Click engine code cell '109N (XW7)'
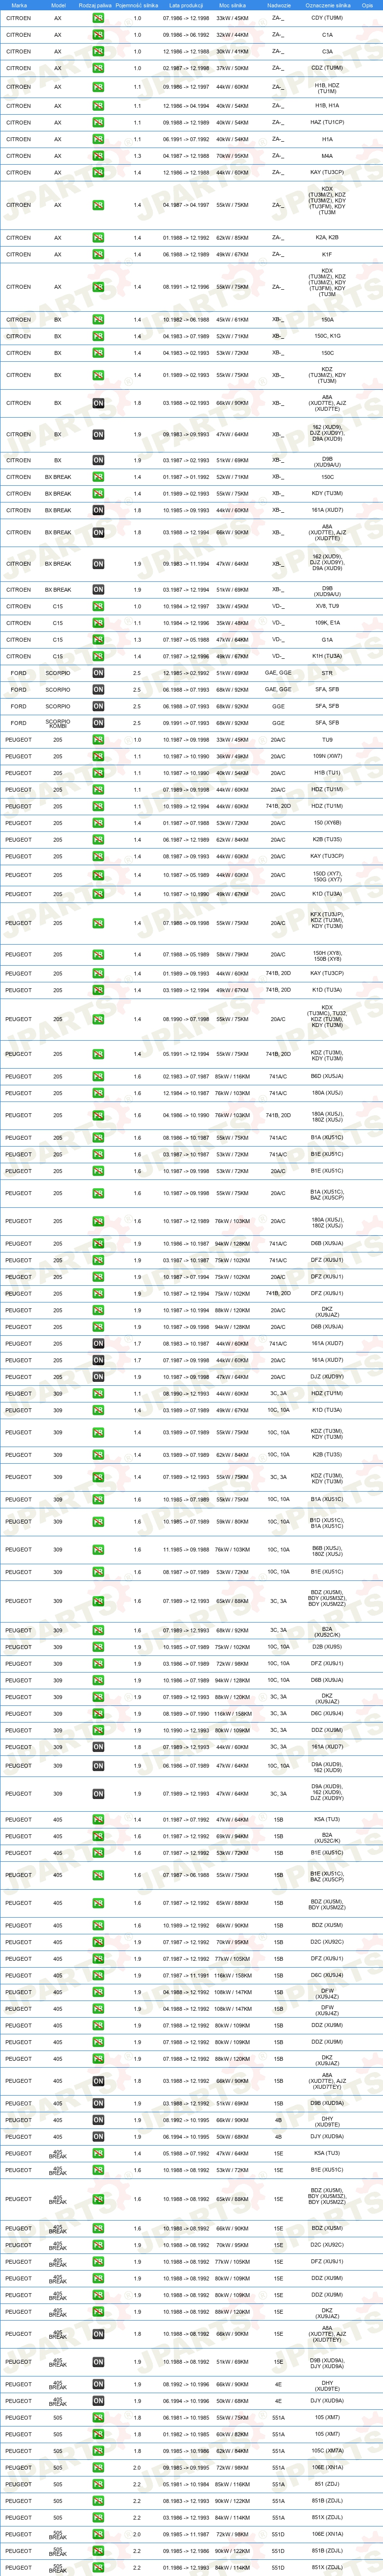This screenshot has height=2576, width=383. pyautogui.click(x=327, y=756)
